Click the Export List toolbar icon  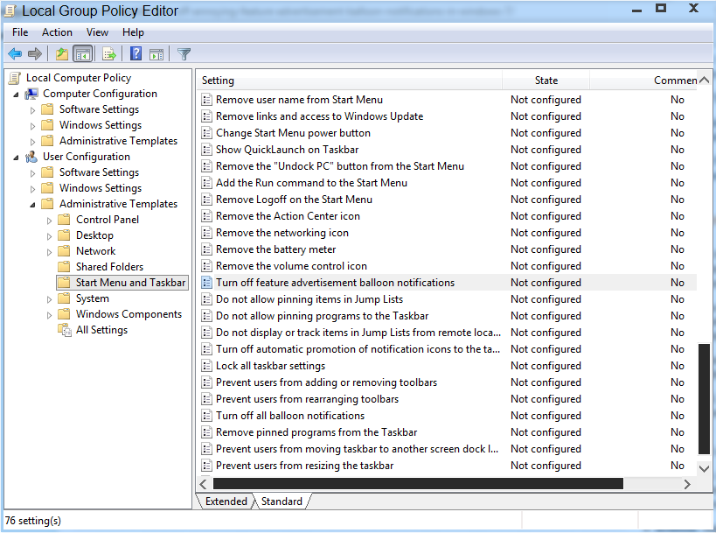109,54
